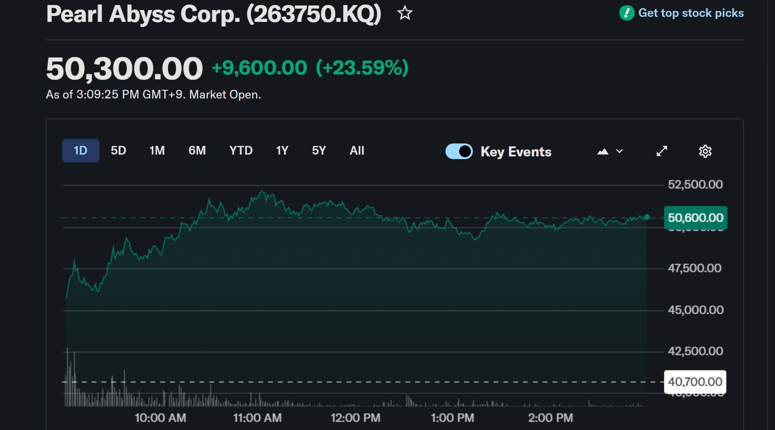The image size is (775, 430).
Task: Show the YTD chart range
Action: click(241, 150)
